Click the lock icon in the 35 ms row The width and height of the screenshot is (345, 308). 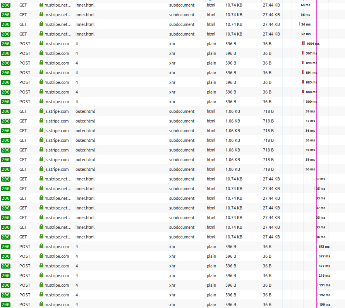[x=41, y=188]
